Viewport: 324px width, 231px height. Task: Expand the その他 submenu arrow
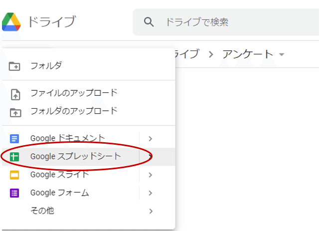pos(151,211)
